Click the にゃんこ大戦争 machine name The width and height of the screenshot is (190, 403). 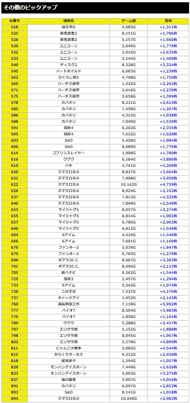pos(69,348)
